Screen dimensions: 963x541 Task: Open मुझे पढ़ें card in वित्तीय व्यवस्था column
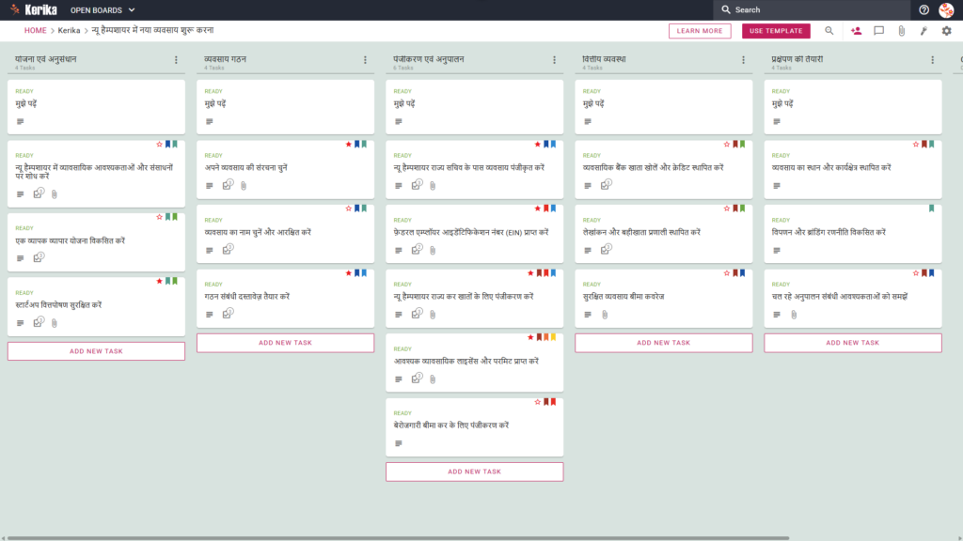click(664, 107)
